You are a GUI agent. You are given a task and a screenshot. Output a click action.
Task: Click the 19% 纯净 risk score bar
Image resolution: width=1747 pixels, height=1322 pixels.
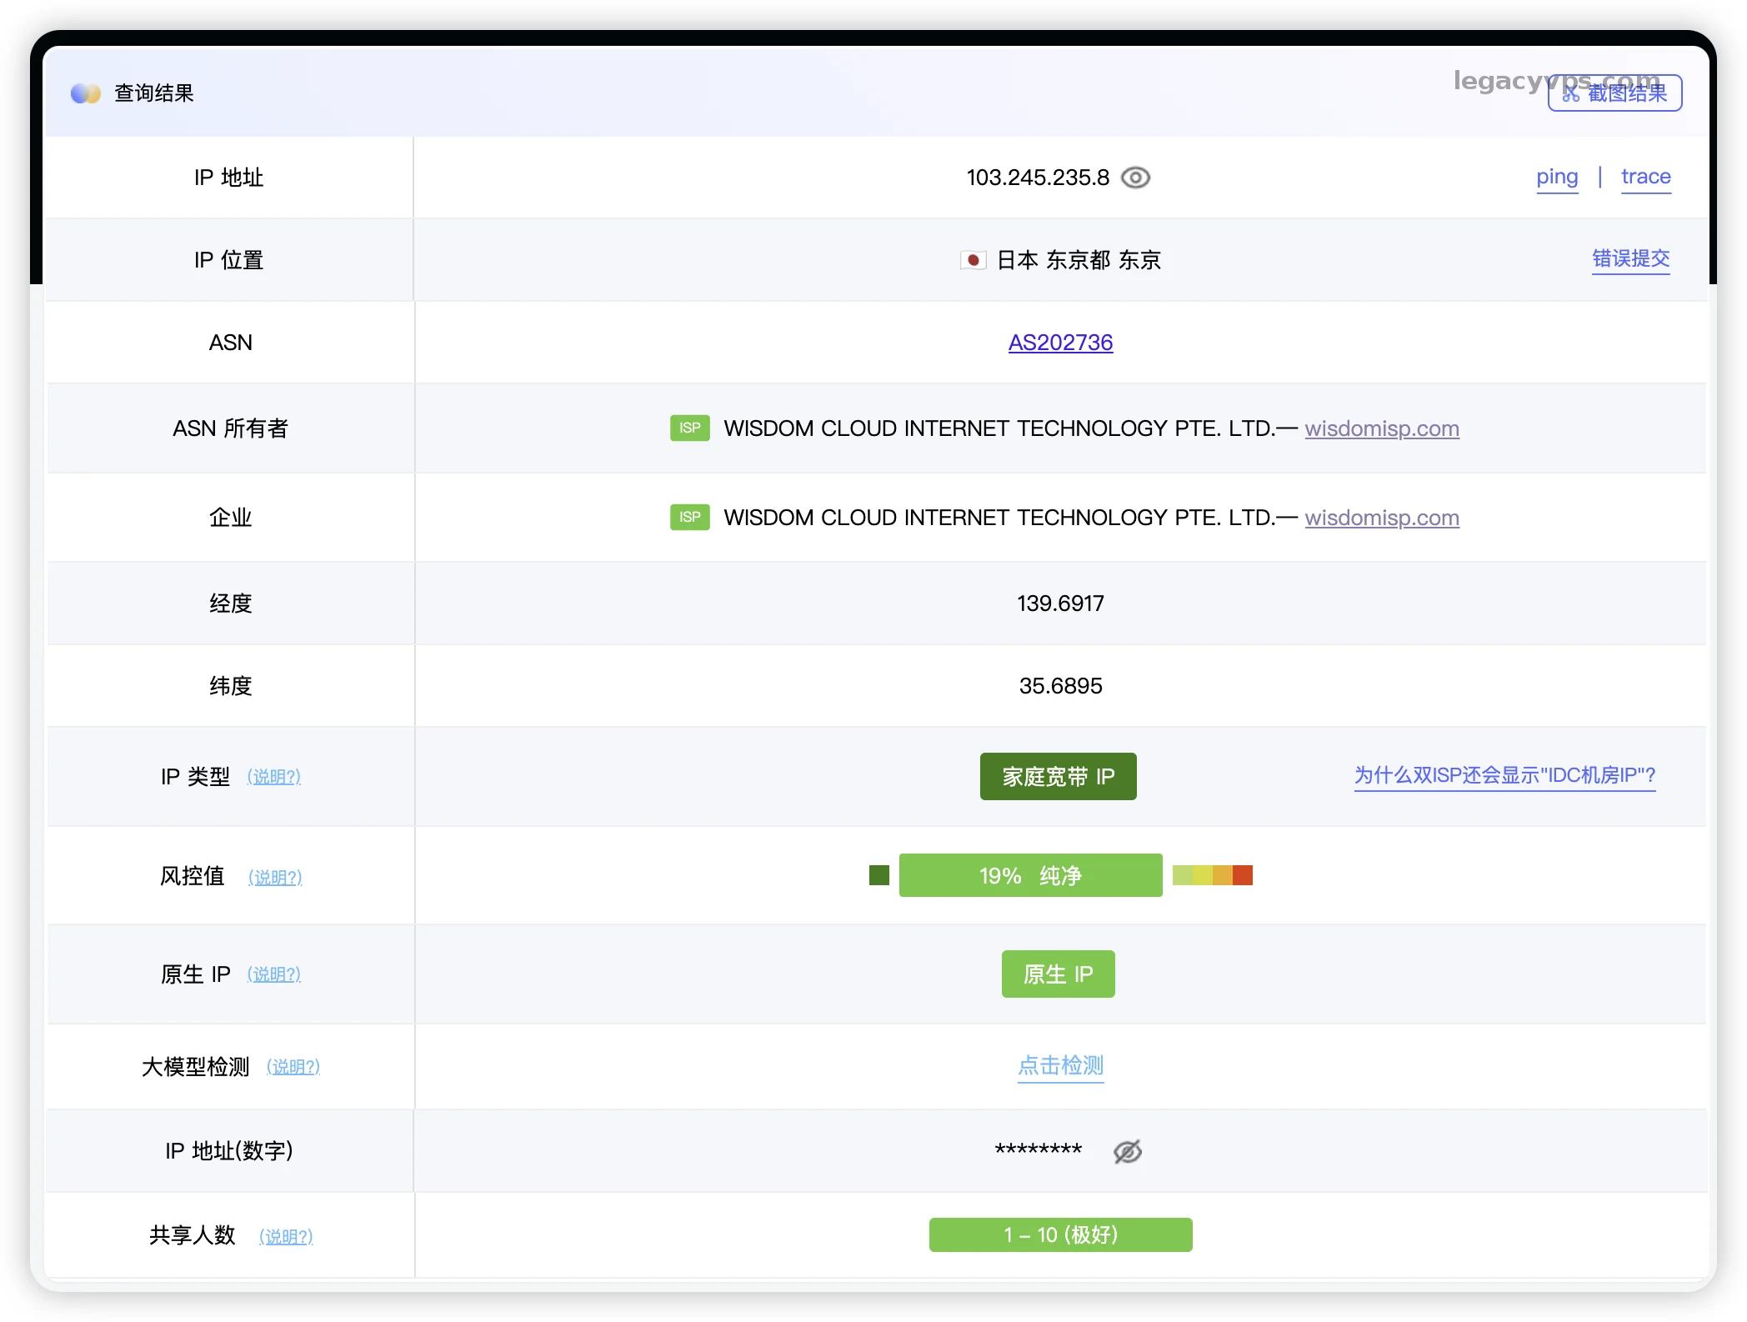click(x=1030, y=875)
